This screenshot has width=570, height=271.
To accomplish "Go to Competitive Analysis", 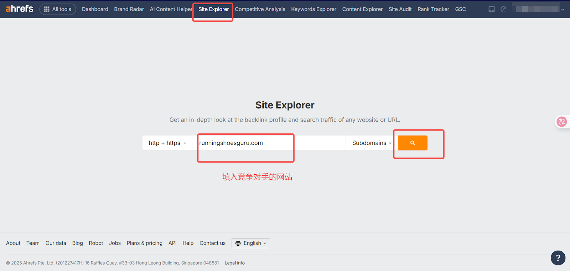I will [x=260, y=9].
